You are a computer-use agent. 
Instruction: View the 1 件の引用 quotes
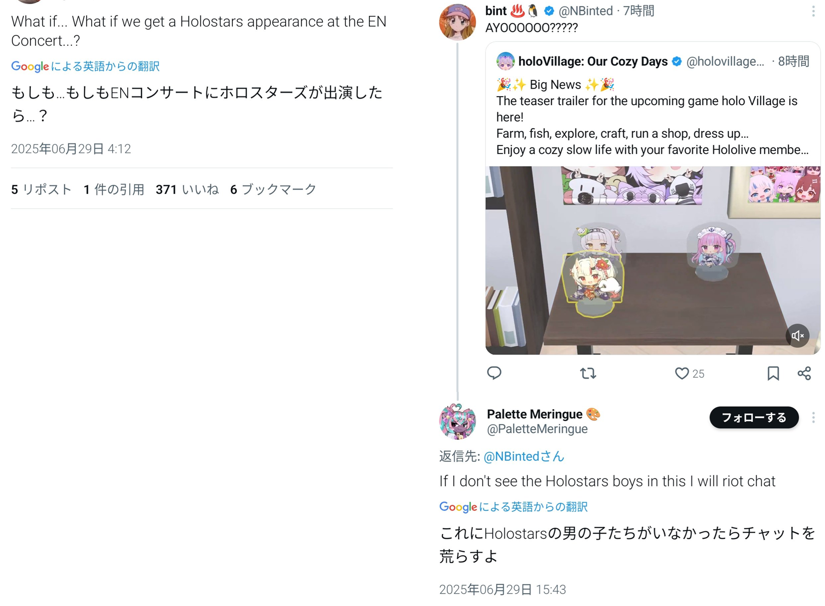pos(114,189)
